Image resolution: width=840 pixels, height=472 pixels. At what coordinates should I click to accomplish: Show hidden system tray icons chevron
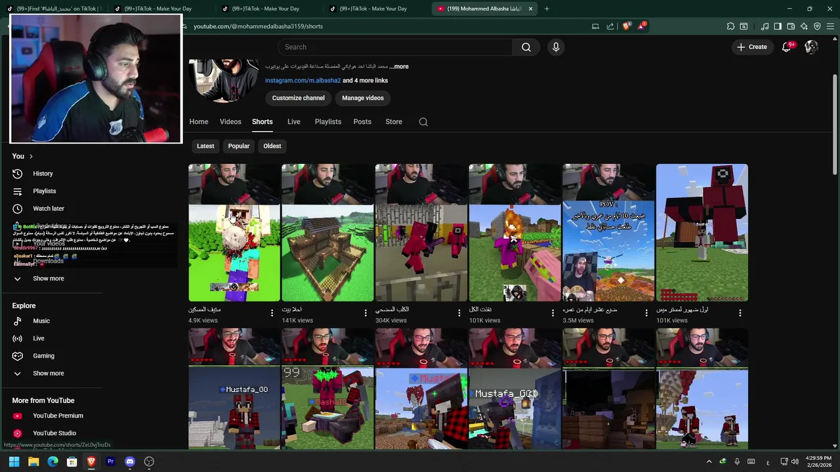pos(709,462)
